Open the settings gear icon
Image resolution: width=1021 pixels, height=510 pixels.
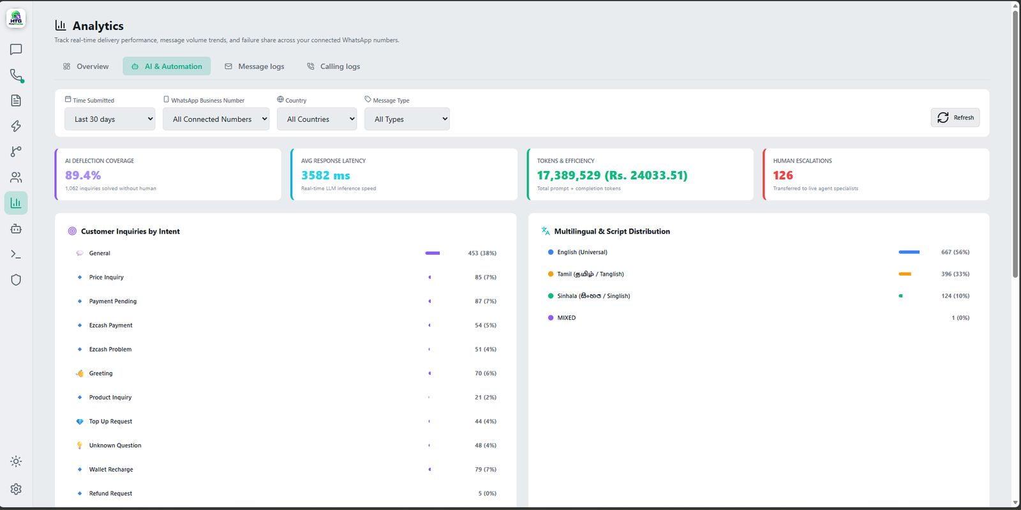coord(16,489)
